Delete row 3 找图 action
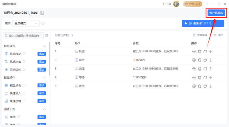 (x=200, y=69)
